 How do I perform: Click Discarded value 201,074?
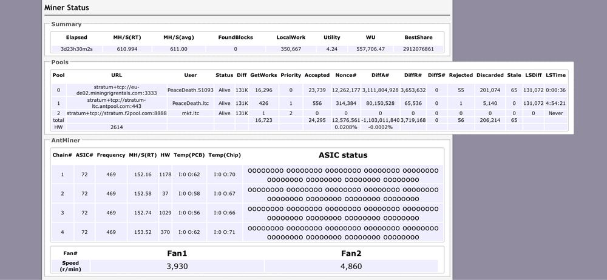coord(490,90)
